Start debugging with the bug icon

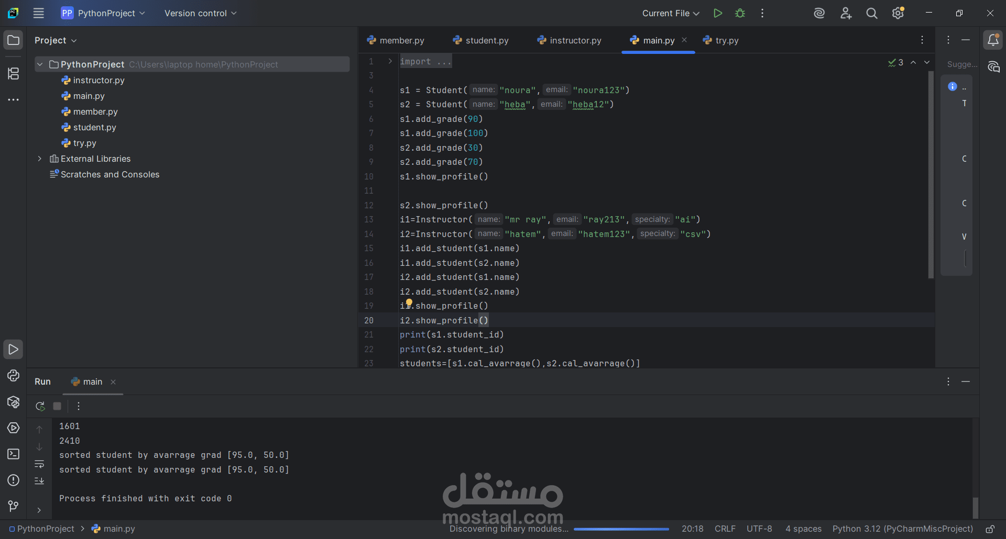pos(740,13)
